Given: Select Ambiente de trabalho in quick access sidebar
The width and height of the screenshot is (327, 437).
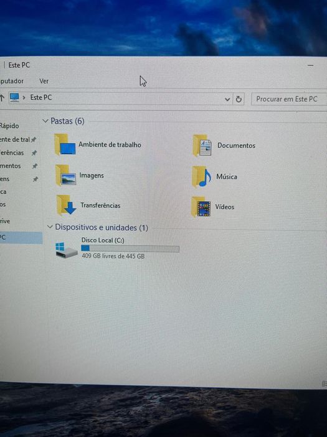Looking at the screenshot, I should (x=15, y=139).
